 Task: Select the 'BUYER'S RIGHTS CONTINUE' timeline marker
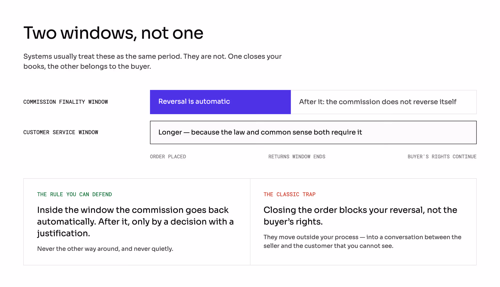coord(442,156)
